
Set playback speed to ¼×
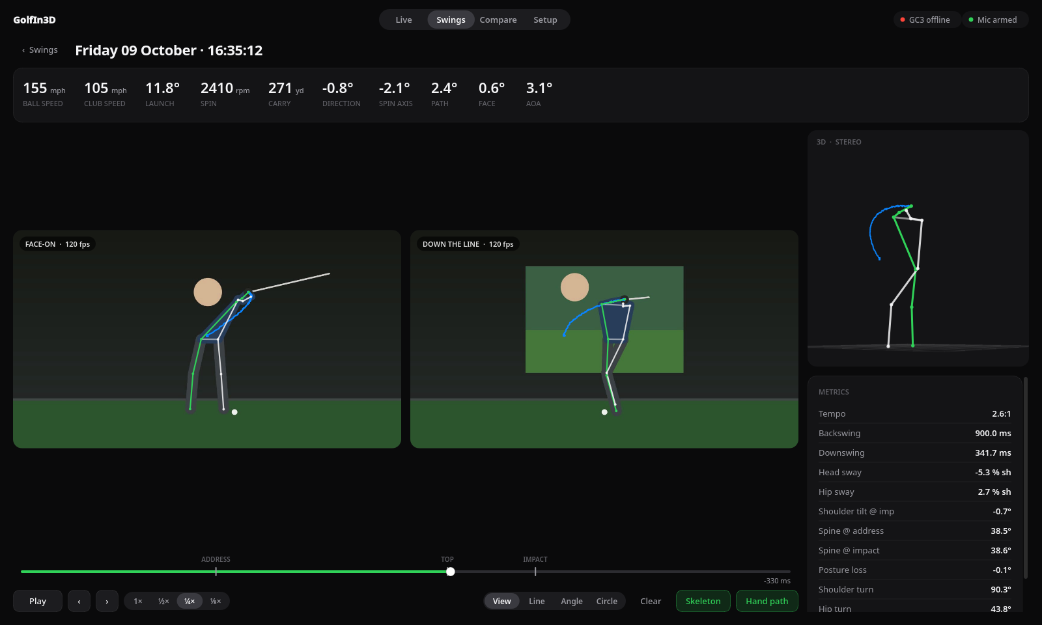tap(190, 601)
